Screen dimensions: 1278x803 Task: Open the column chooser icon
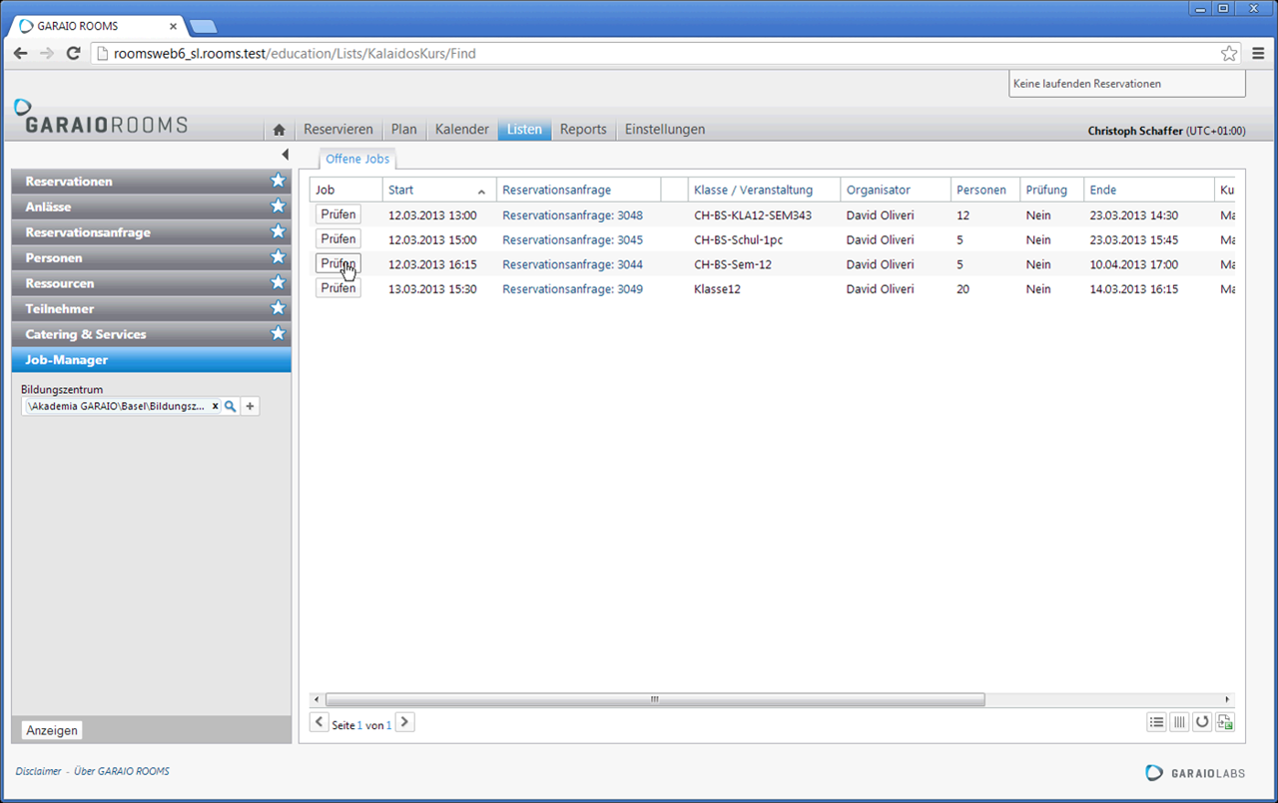click(1179, 722)
